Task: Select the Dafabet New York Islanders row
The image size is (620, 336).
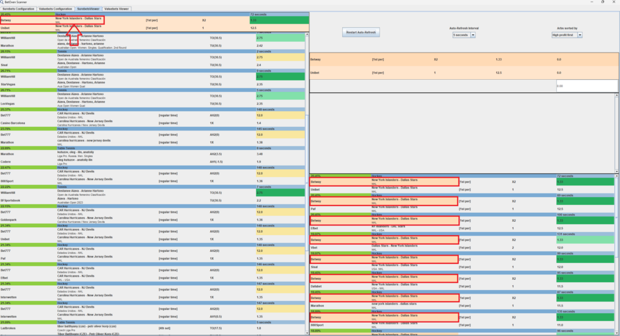Action: point(462,286)
